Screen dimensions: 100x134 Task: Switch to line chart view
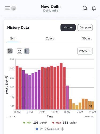(20, 51)
